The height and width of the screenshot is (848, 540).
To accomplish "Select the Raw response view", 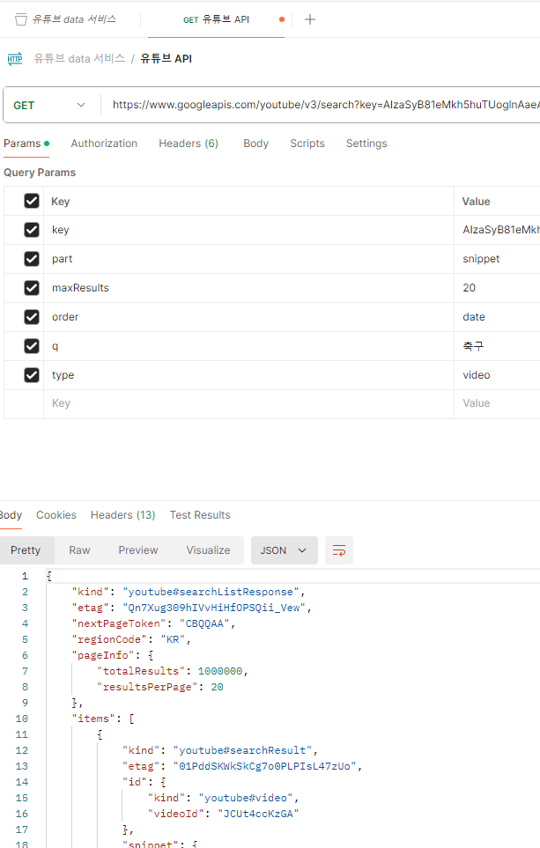I will coord(79,550).
